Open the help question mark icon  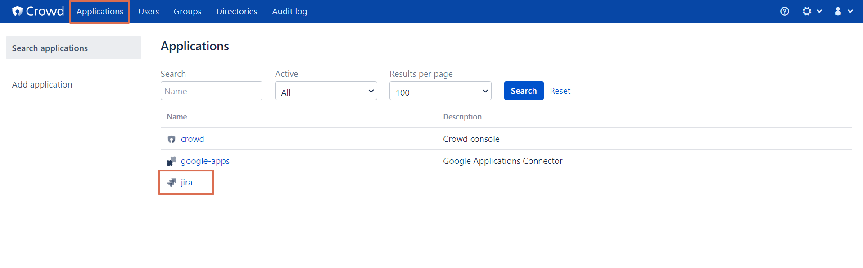(785, 11)
